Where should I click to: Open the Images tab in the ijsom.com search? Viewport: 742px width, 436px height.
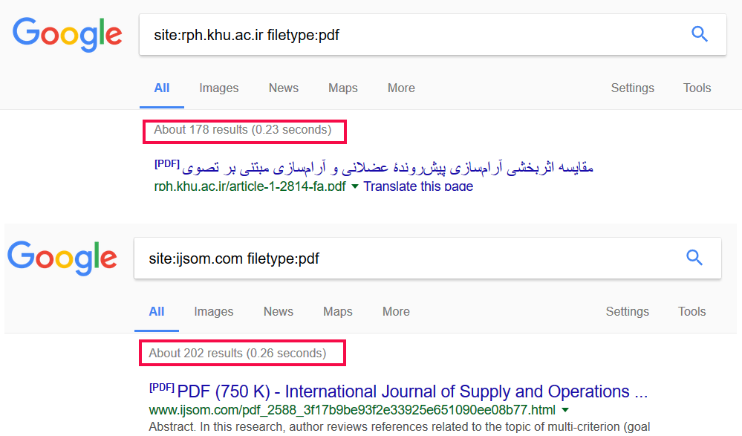click(x=213, y=311)
